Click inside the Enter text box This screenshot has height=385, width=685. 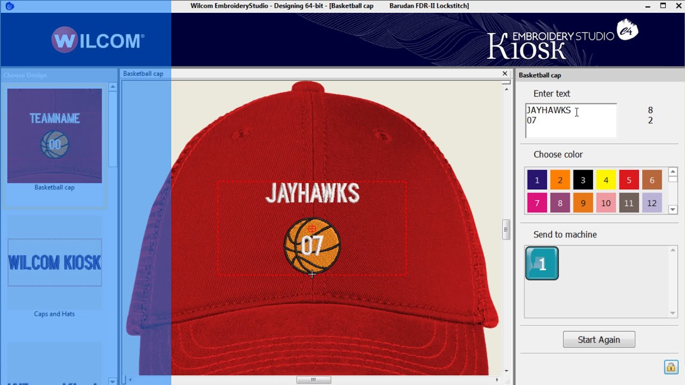click(571, 121)
